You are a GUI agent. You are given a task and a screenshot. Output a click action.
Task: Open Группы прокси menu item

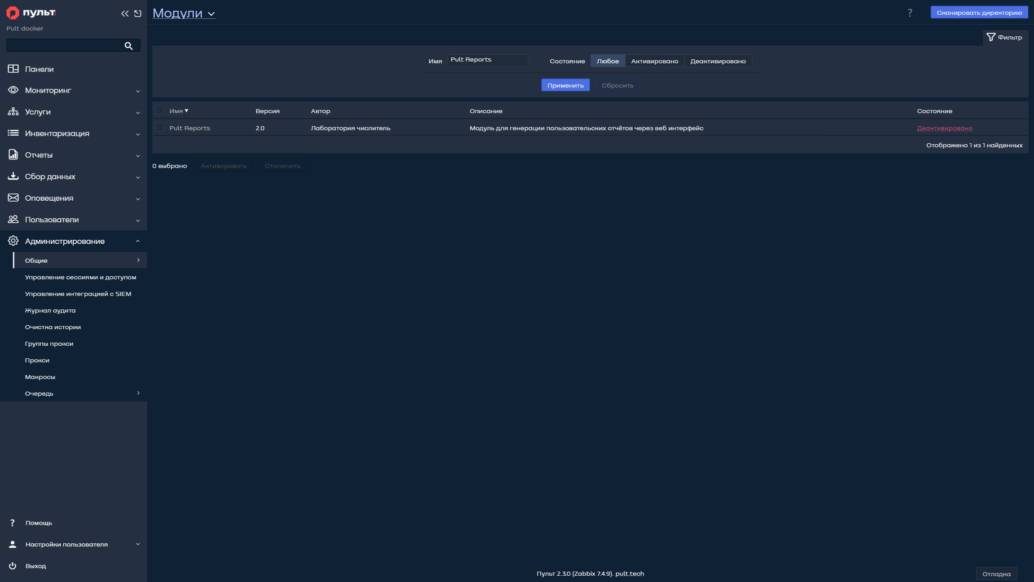click(49, 344)
